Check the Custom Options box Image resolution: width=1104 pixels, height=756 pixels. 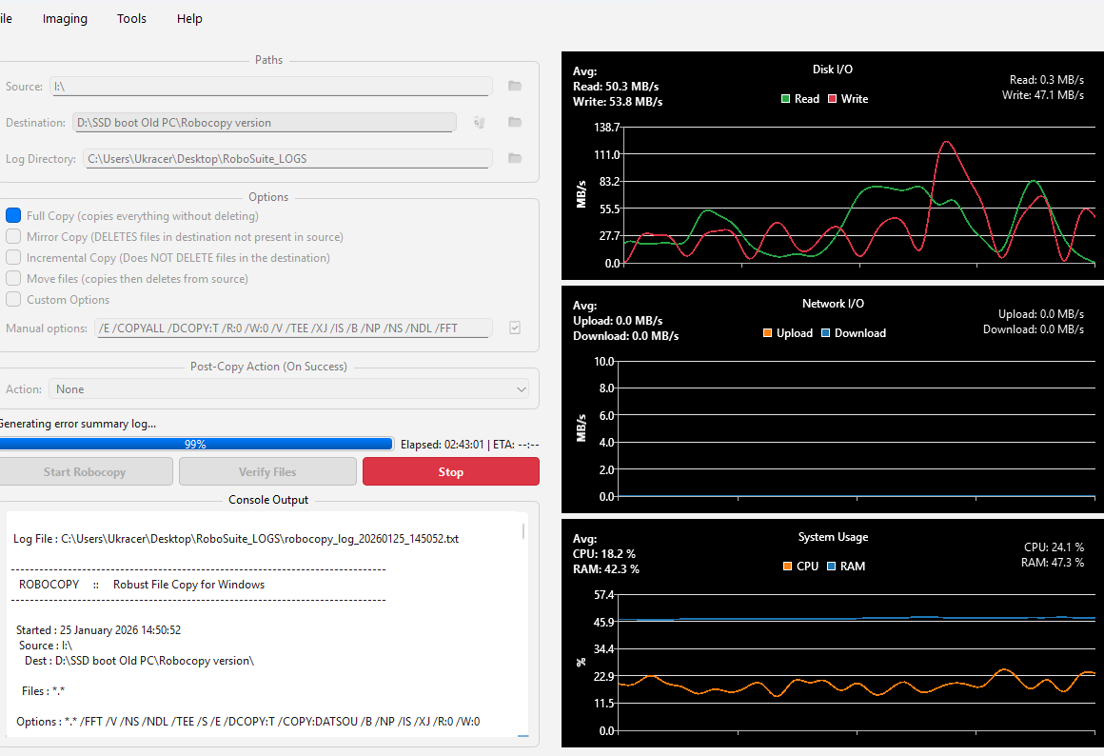tap(13, 300)
